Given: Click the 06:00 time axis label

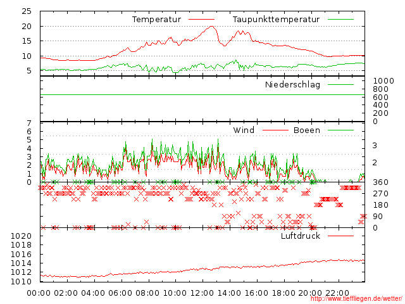Looking at the screenshot, I should tap(120, 293).
